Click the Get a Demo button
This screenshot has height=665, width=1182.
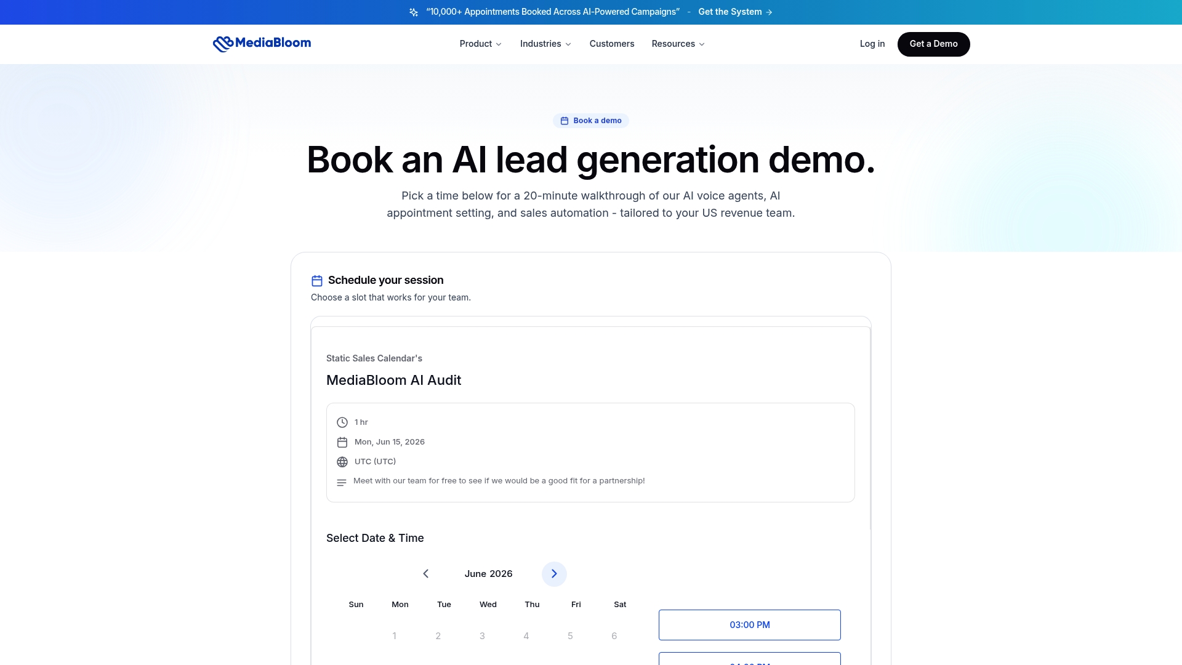click(x=933, y=44)
